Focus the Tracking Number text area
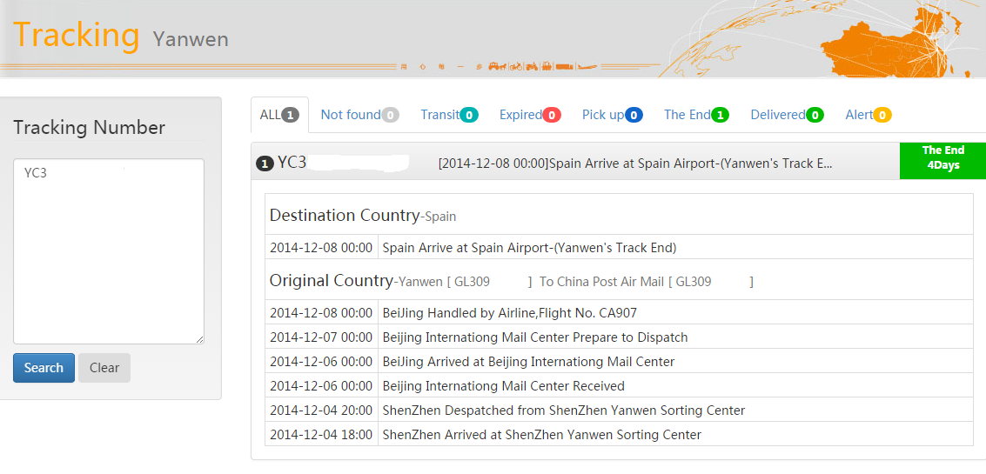The height and width of the screenshot is (474, 986). [x=109, y=251]
